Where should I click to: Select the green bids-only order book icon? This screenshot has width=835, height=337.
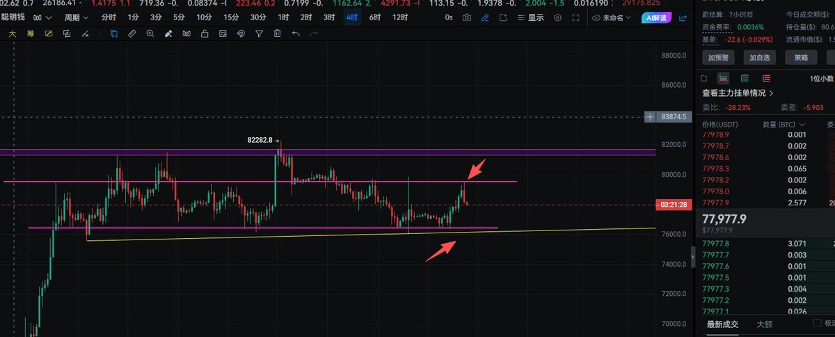[745, 78]
